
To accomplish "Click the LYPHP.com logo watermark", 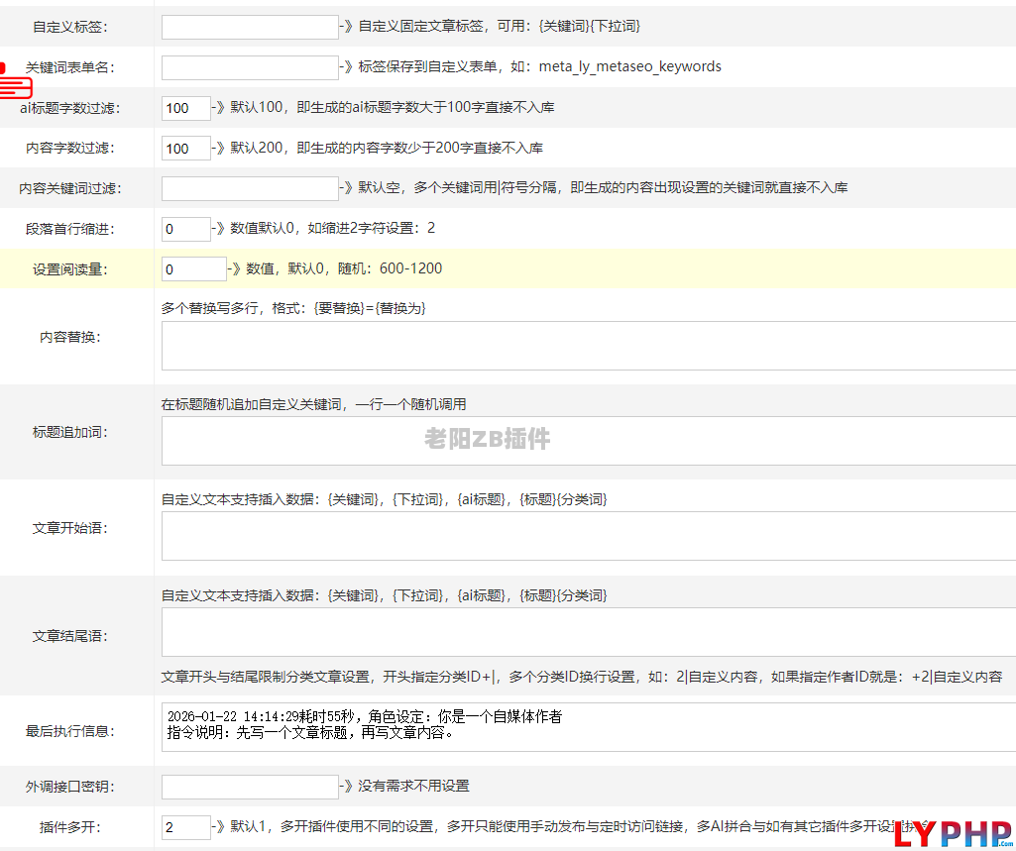I will (952, 834).
